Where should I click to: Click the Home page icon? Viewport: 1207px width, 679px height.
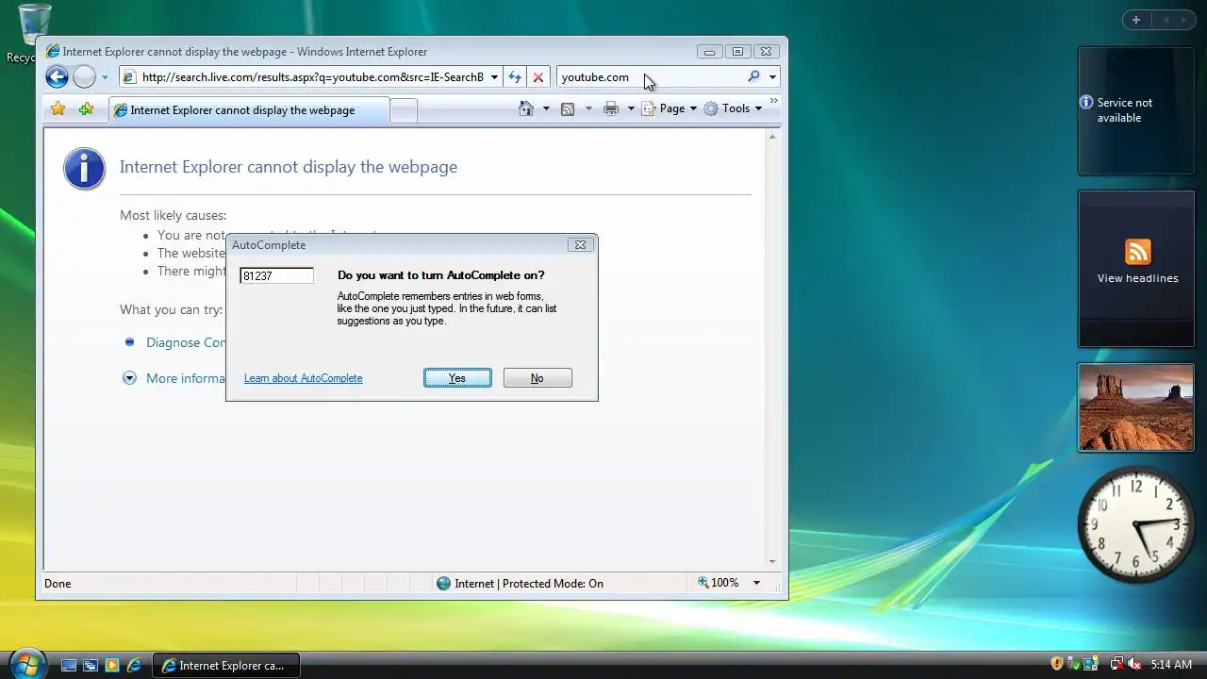click(x=526, y=108)
